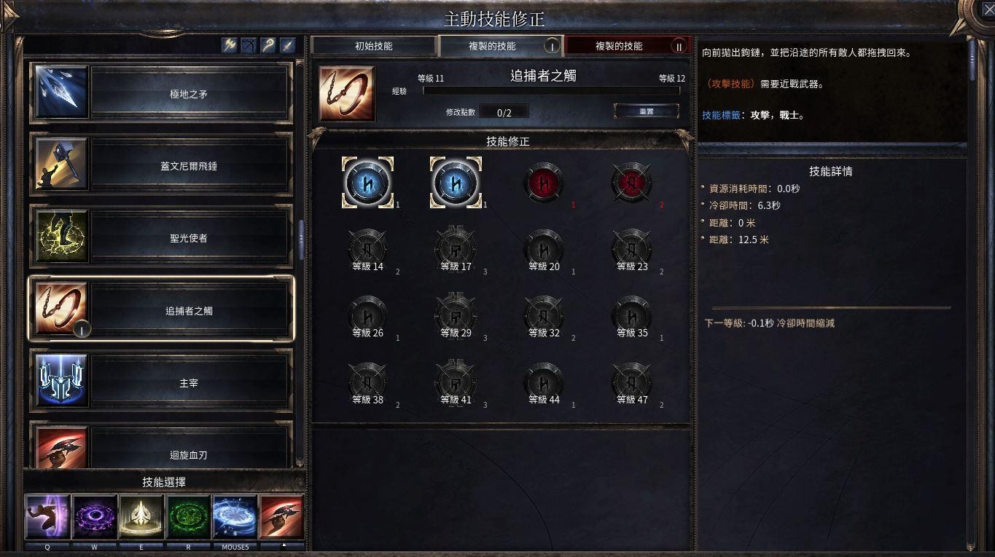The height and width of the screenshot is (557, 995).
Task: Select the staff weapon filter icon
Action: coord(270,45)
